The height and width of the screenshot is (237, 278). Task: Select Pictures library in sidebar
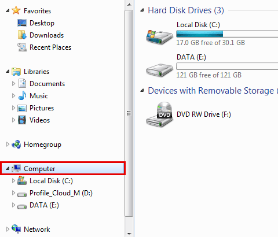pyautogui.click(x=42, y=108)
